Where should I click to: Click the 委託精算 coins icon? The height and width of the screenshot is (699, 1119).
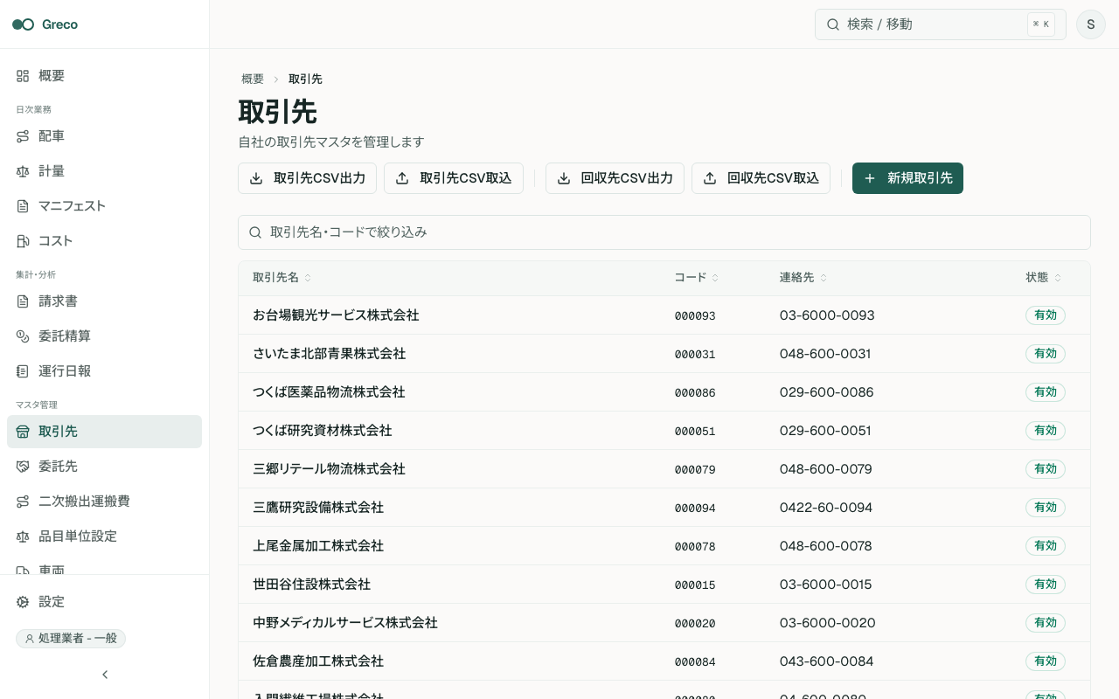click(x=23, y=336)
